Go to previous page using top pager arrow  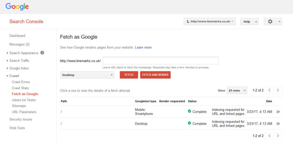[x=269, y=90]
